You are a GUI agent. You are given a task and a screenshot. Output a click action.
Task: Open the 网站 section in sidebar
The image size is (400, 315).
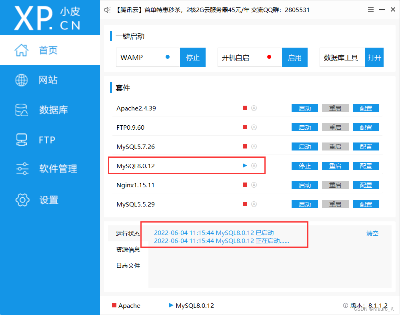(48, 80)
